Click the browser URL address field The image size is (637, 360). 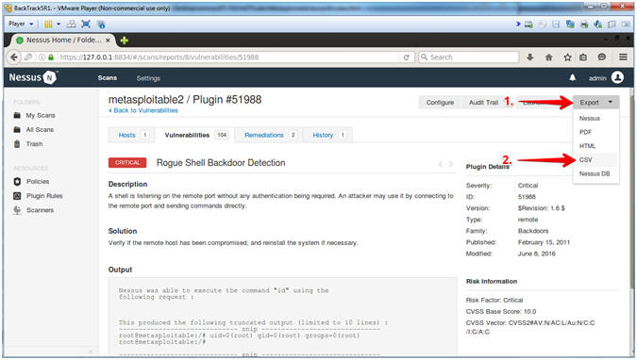tap(227, 57)
